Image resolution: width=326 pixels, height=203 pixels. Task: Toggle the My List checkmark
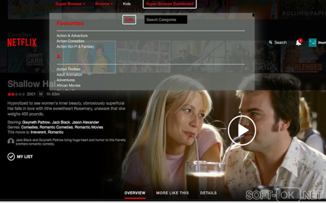[x=11, y=157]
